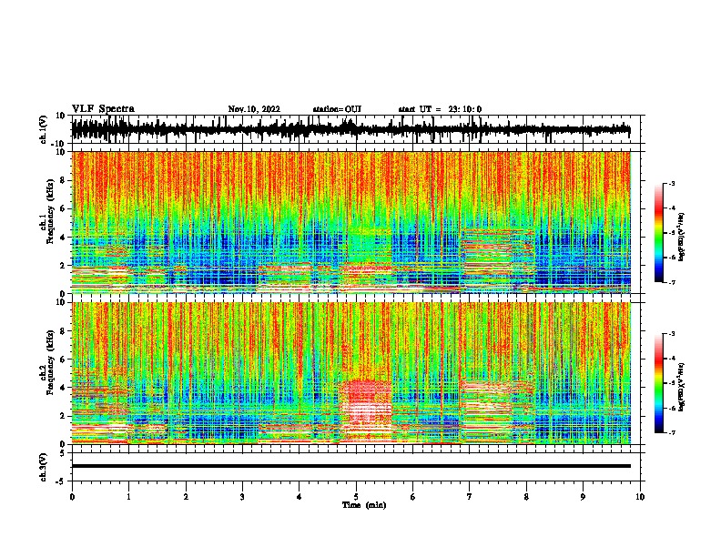721x557 pixels.
Task: Click the "-5" tick on the ch.3 axis
Action: point(62,481)
